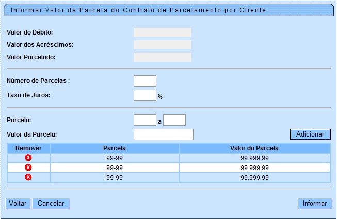
Task: Select the 99-99 cell in first row
Action: tap(115, 158)
